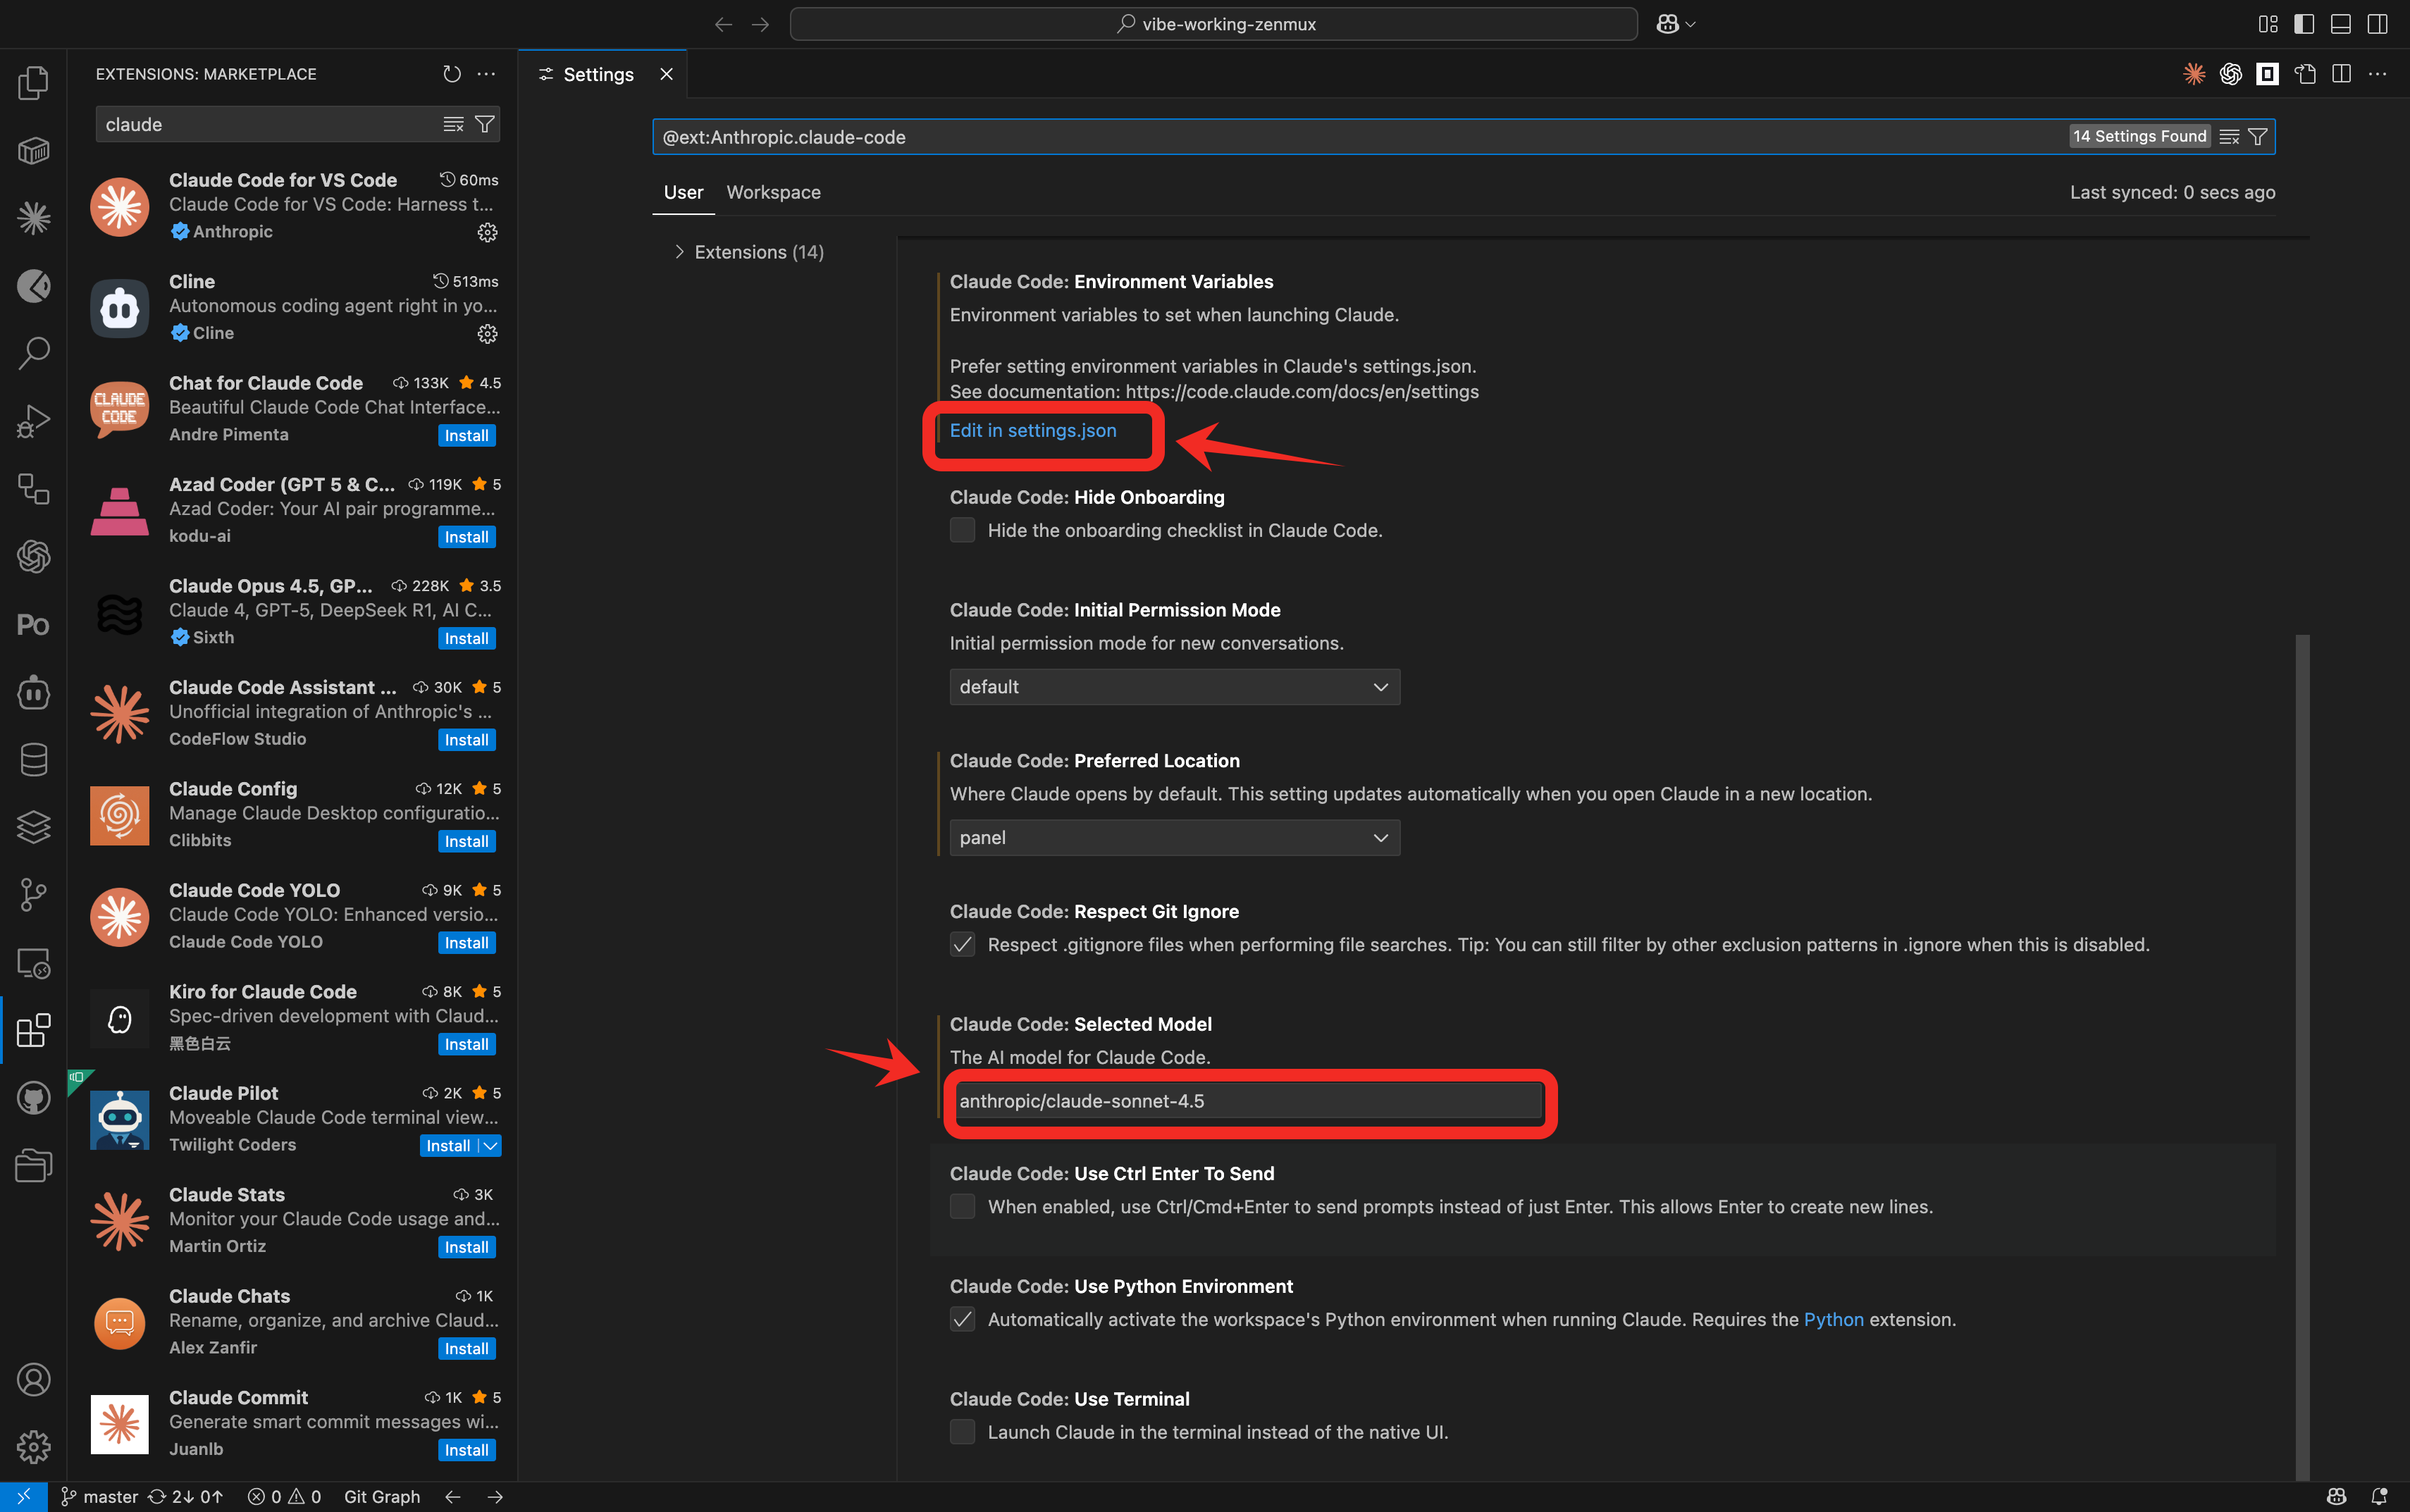Click the orange Claude icon in the editor title bar
The height and width of the screenshot is (1512, 2410).
coord(2195,74)
